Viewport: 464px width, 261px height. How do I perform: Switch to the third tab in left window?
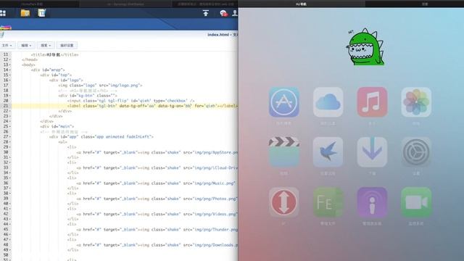coord(205,4)
